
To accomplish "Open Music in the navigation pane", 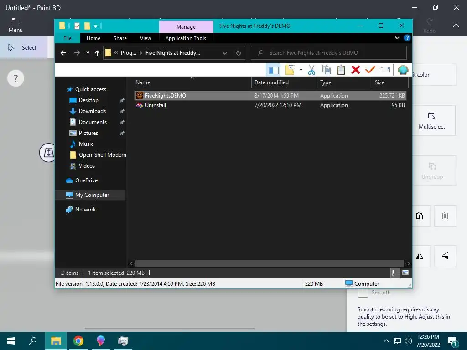I will [x=86, y=144].
